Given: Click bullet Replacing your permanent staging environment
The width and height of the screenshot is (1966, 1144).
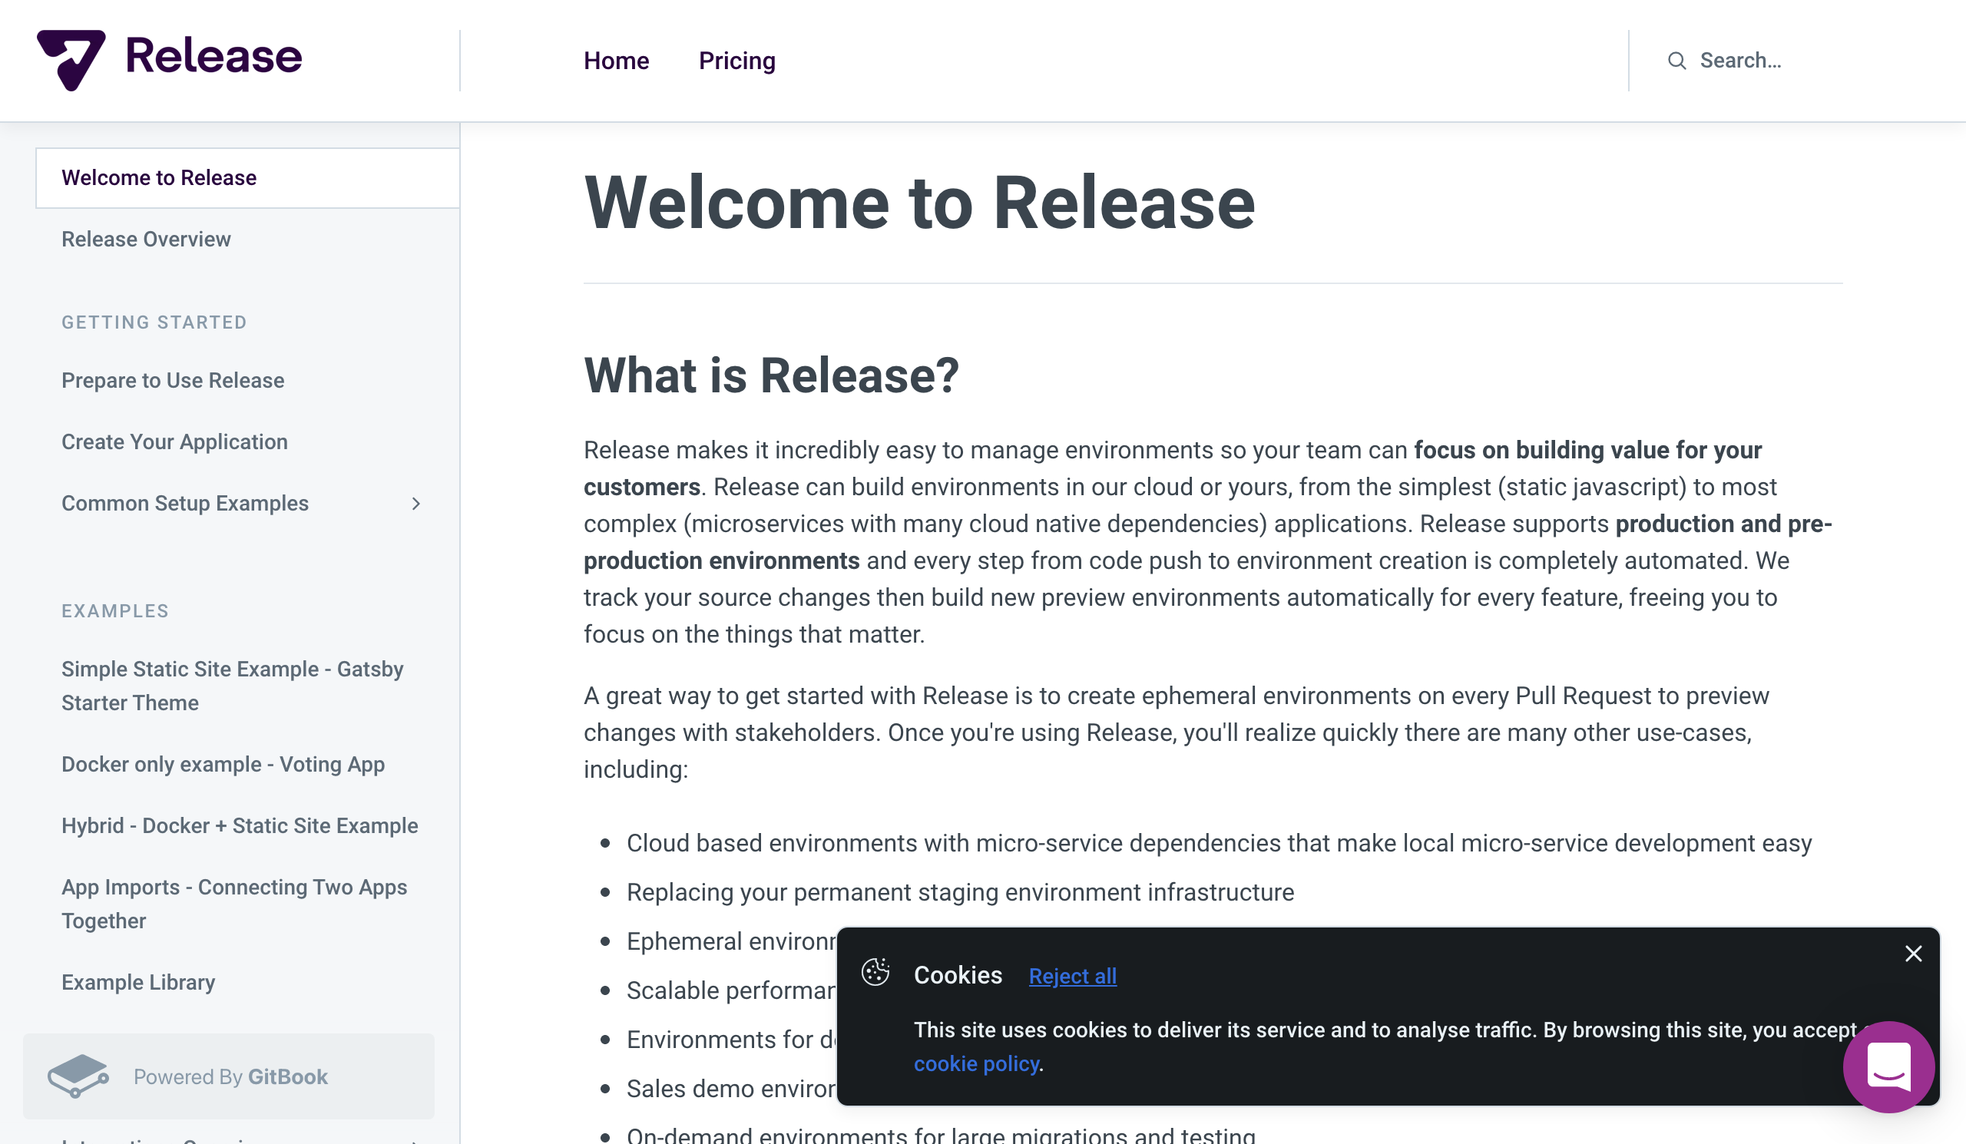Looking at the screenshot, I should click(960, 892).
